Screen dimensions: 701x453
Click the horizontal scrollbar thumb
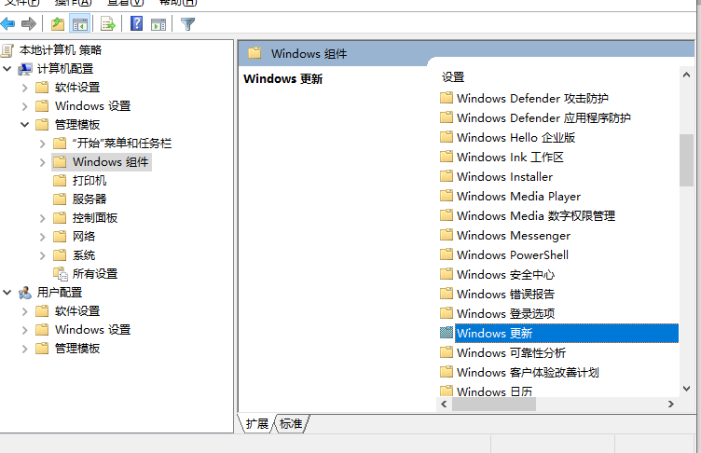click(494, 405)
